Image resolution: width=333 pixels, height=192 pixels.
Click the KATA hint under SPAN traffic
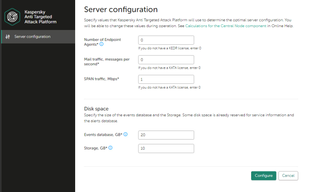(x=169, y=87)
